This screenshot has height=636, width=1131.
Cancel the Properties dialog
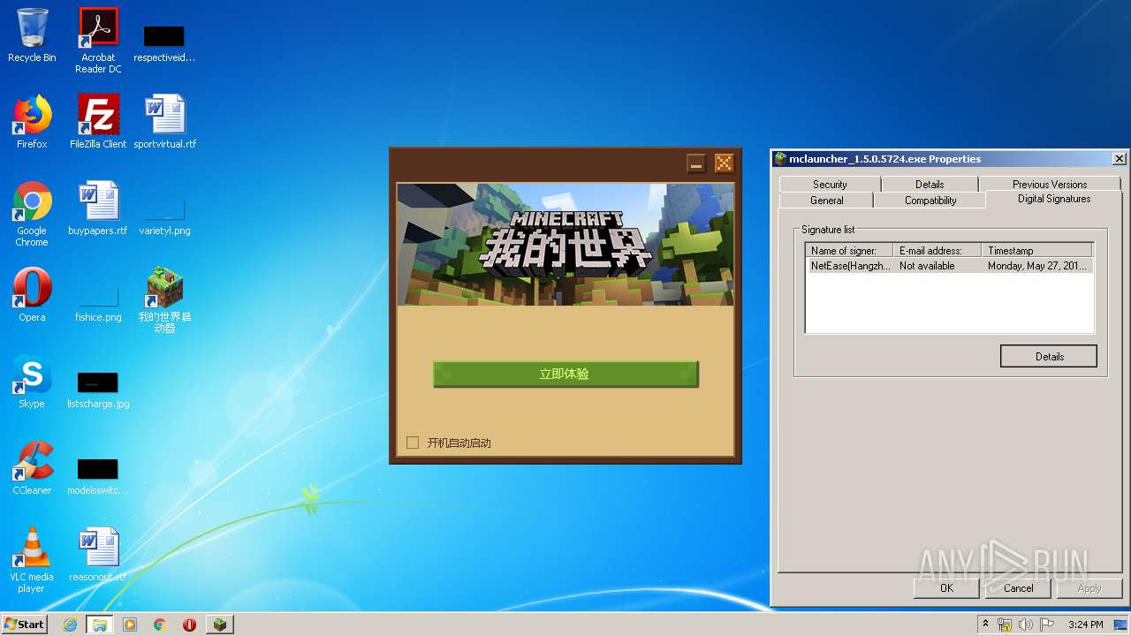tap(1018, 588)
